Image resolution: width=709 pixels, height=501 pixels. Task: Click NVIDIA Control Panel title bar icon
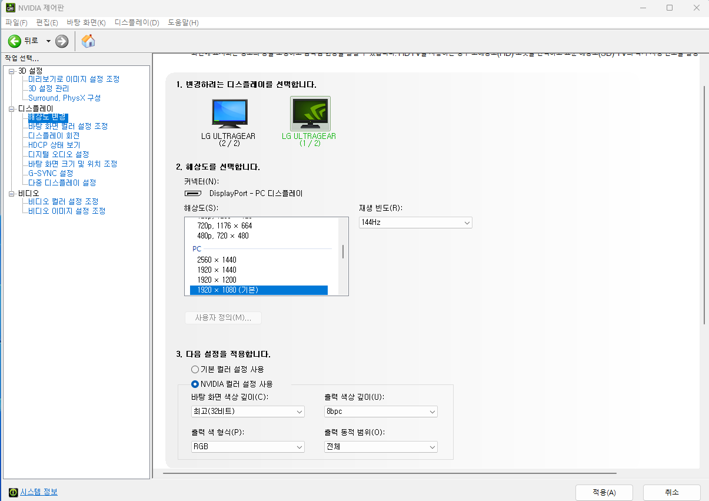click(11, 8)
